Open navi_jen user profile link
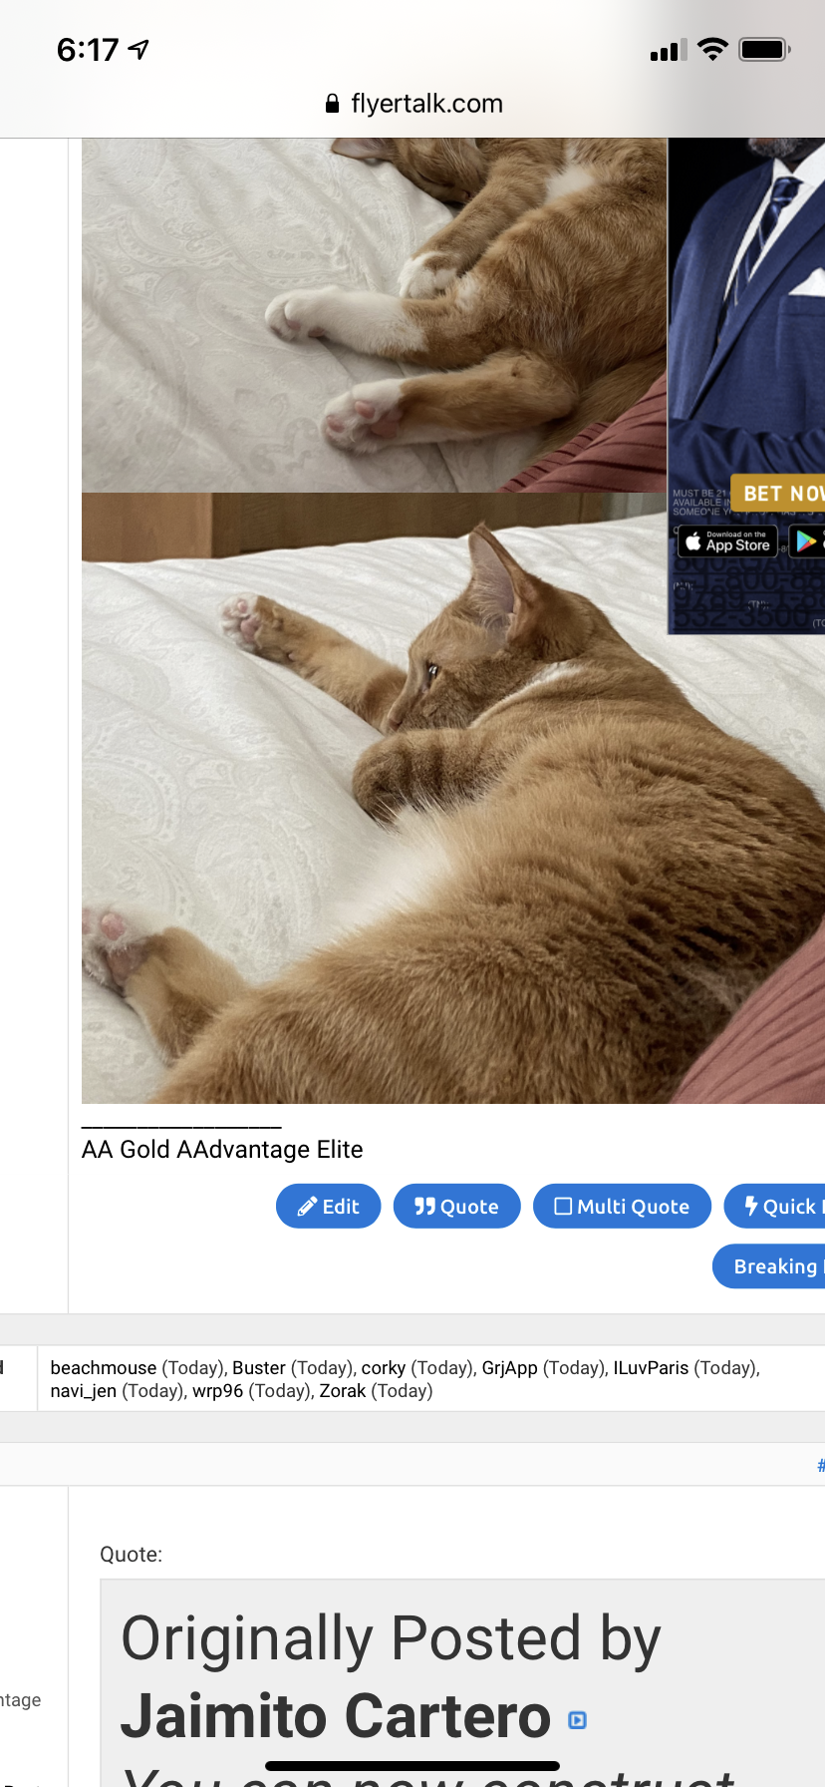Screen dimensions: 825x1787 click(x=84, y=1391)
